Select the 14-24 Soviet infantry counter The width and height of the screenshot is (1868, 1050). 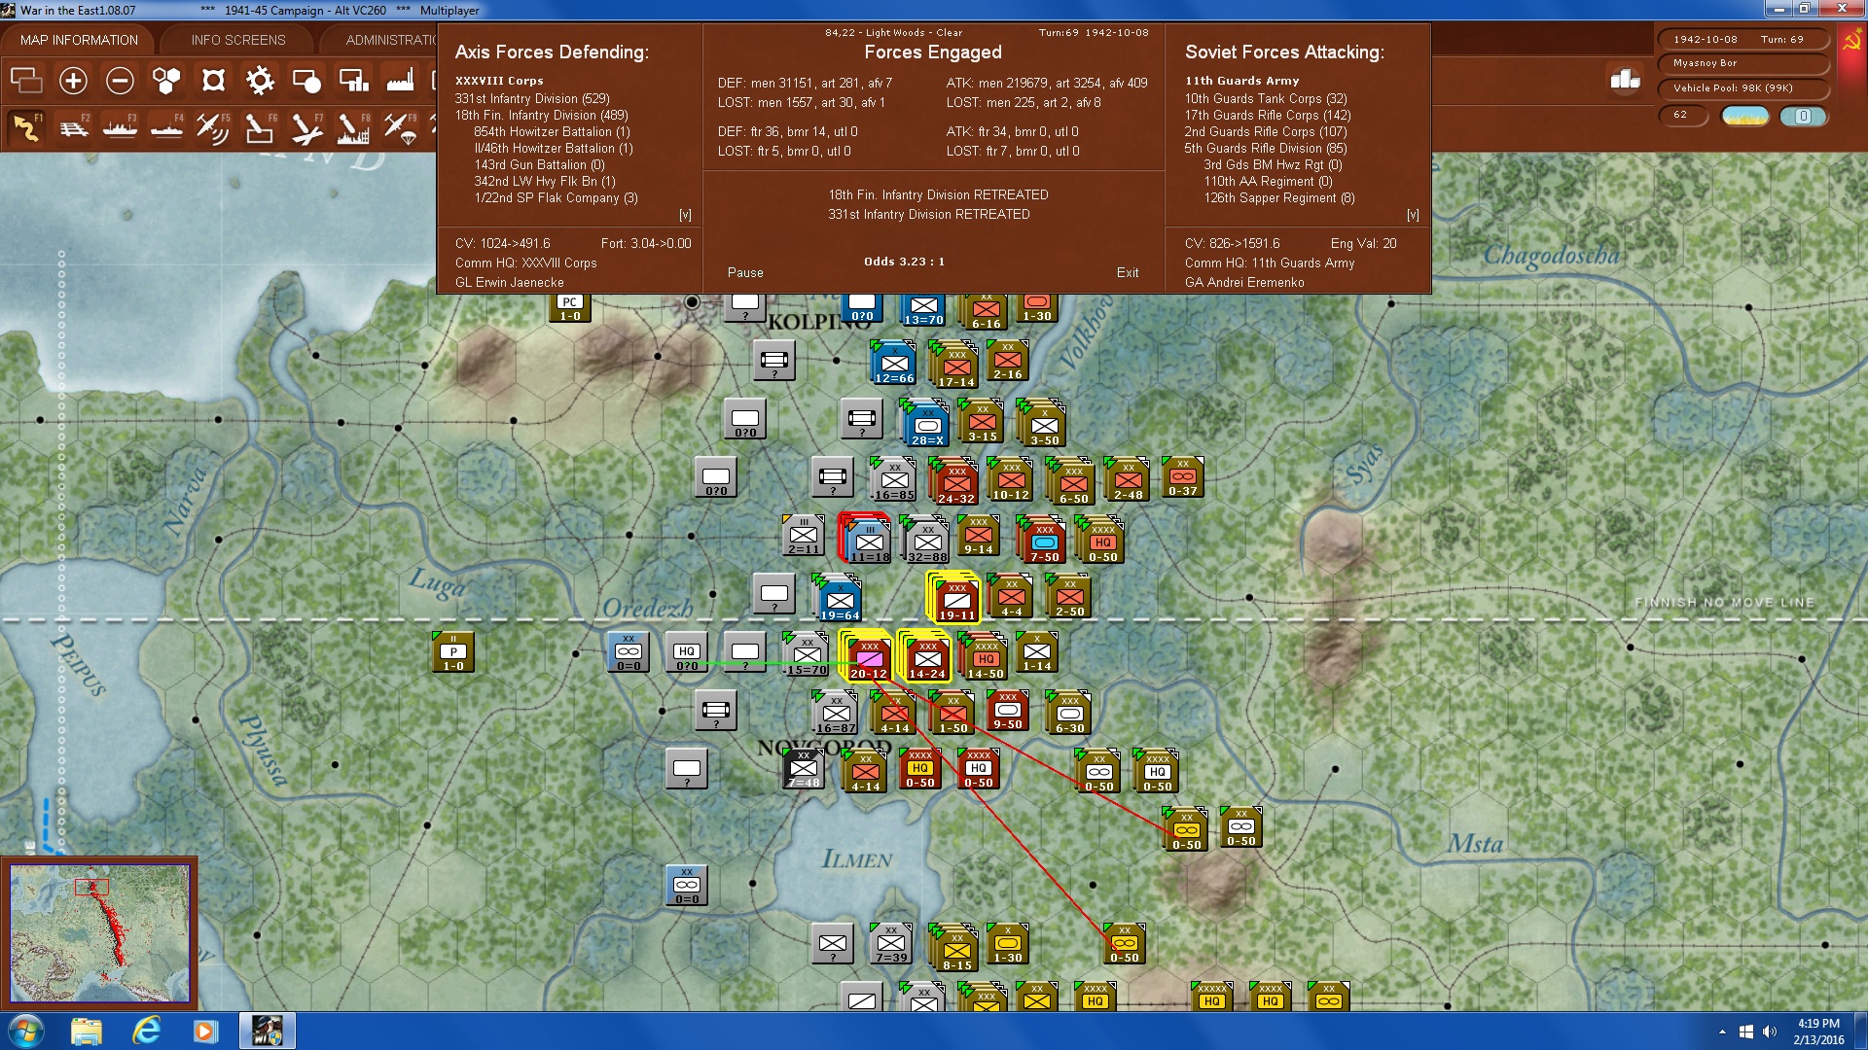[926, 656]
